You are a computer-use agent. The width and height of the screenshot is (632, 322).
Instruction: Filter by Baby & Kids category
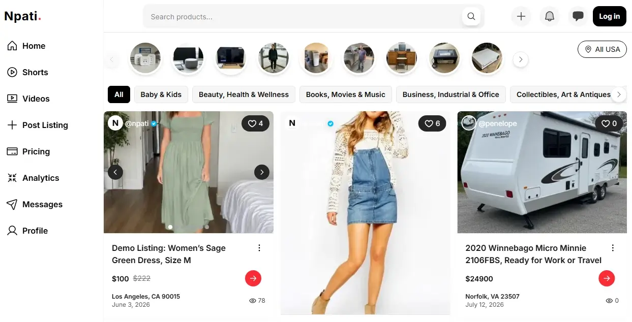[x=161, y=94]
